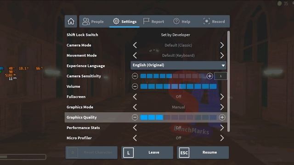
Task: Increase Camera Sensitivity with plus icon
Action: [x=209, y=76]
